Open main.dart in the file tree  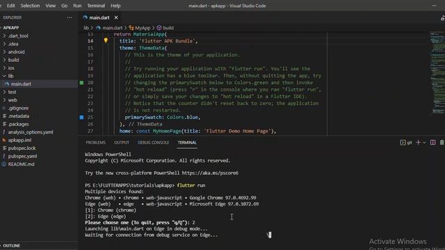(x=21, y=84)
